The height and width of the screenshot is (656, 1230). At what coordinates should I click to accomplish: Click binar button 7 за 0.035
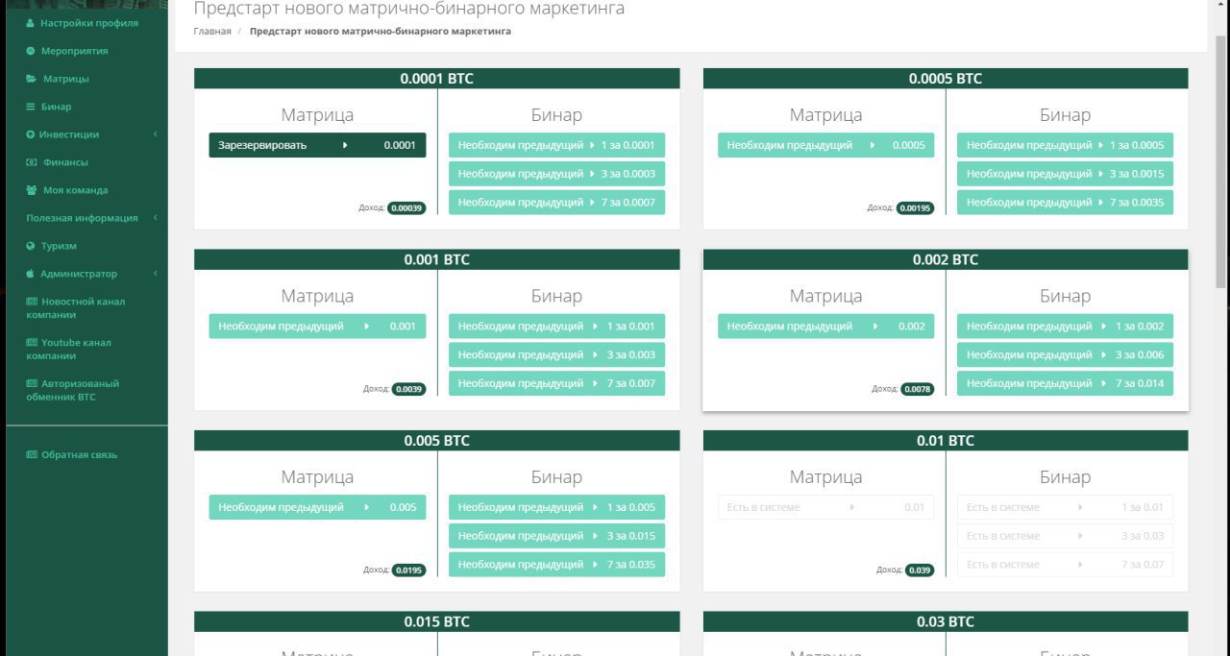tap(556, 565)
